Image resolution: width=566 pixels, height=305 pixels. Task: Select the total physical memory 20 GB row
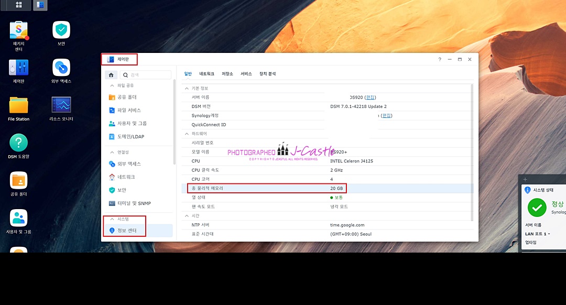point(326,189)
